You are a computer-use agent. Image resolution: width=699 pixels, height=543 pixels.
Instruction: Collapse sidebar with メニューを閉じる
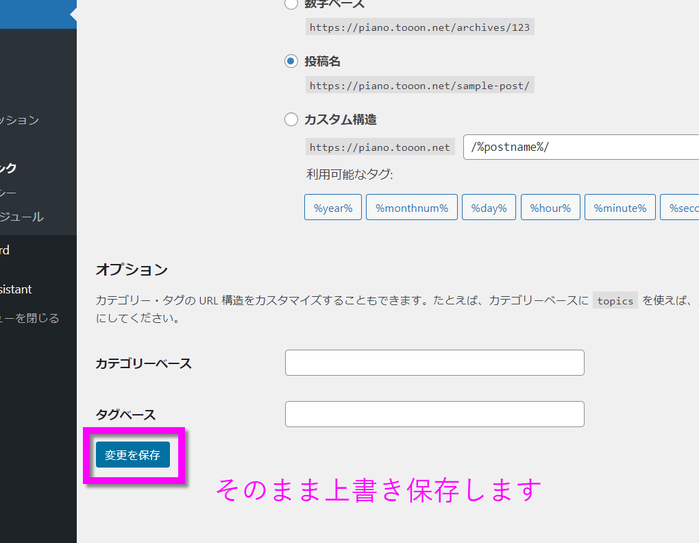pyautogui.click(x=29, y=318)
